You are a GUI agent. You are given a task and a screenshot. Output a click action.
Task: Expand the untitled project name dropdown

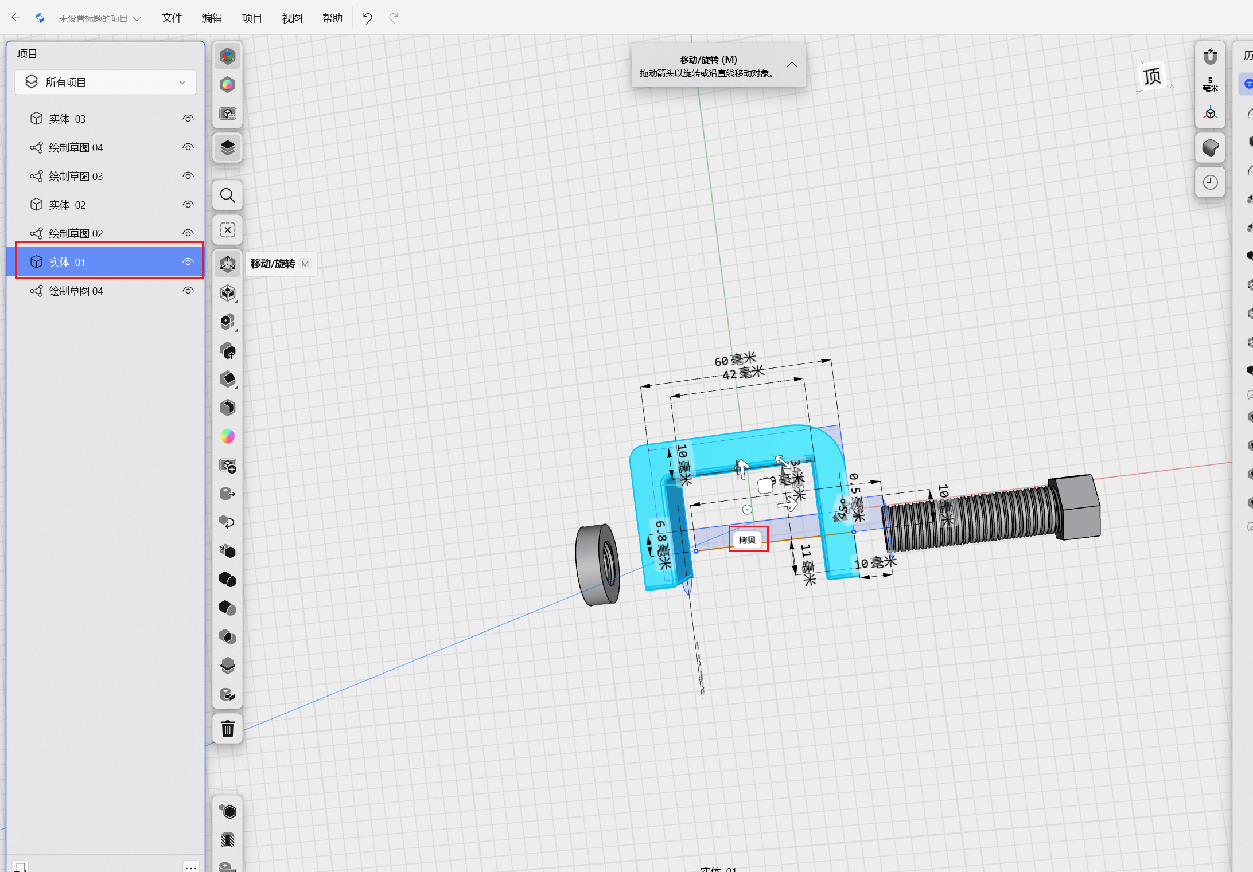(100, 18)
